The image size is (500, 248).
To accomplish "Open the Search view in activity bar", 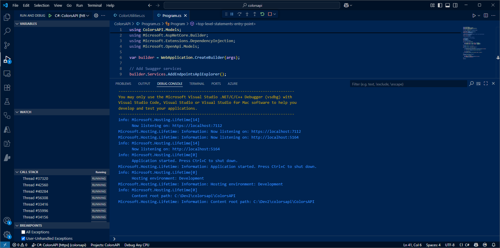I will [x=7, y=31].
